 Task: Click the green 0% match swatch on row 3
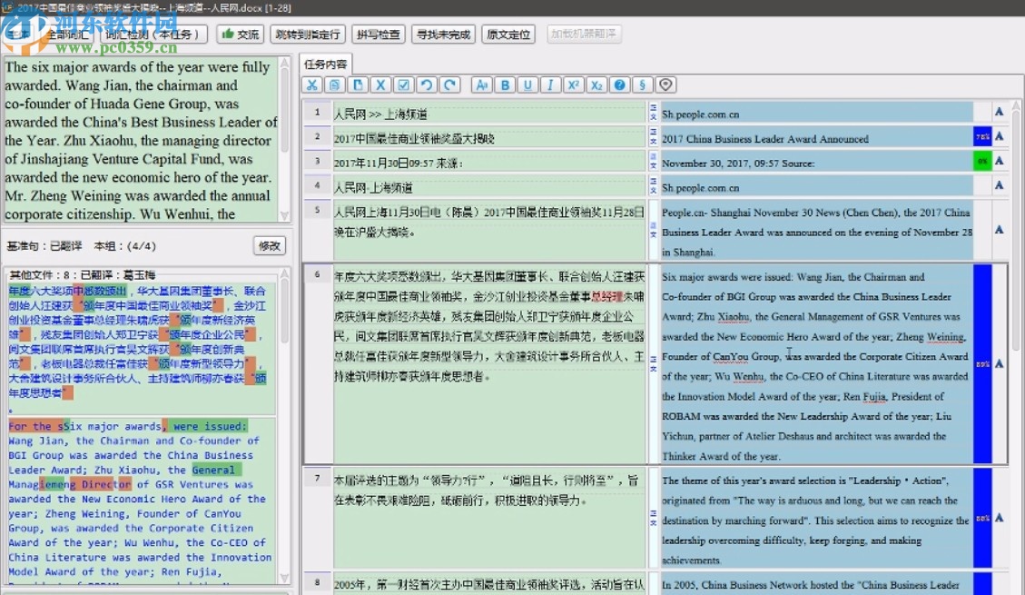click(x=981, y=161)
